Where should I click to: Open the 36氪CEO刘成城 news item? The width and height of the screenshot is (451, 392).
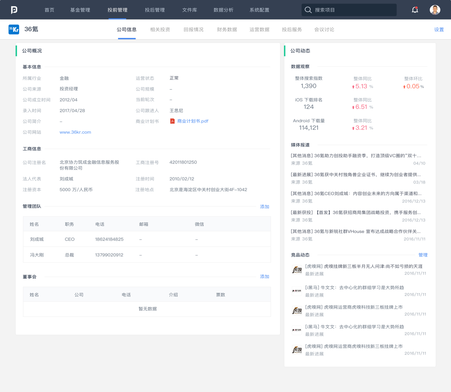(356, 194)
